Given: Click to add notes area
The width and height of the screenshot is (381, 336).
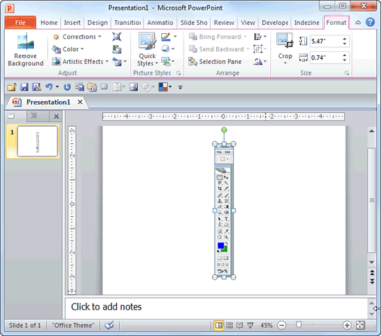Looking at the screenshot, I should pyautogui.click(x=216, y=308).
